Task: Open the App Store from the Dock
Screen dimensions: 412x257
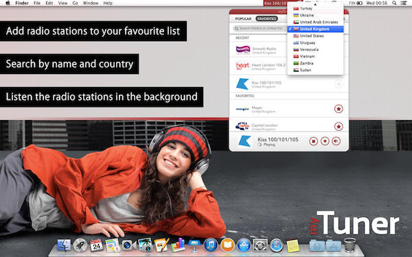Action: (x=244, y=245)
